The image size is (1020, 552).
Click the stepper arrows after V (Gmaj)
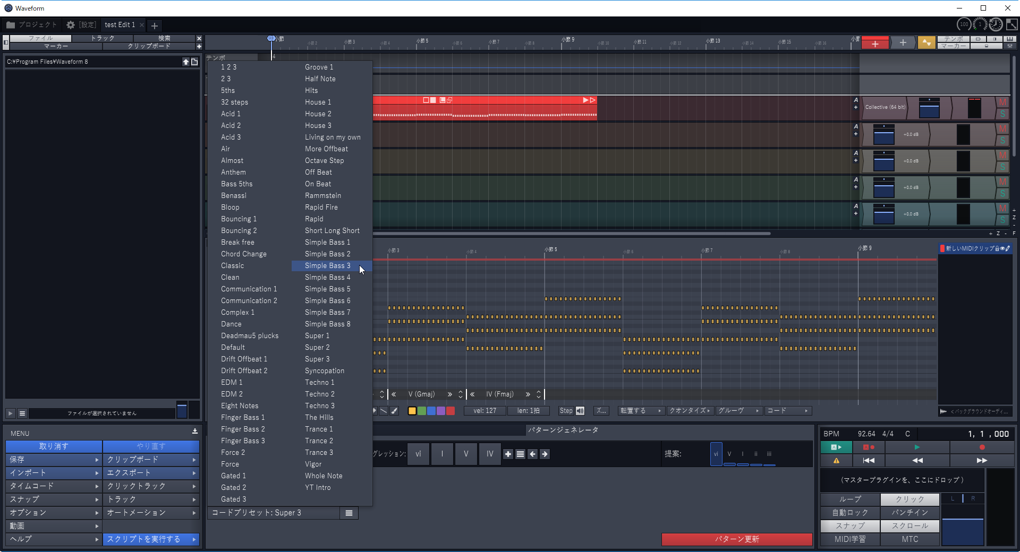pos(461,394)
